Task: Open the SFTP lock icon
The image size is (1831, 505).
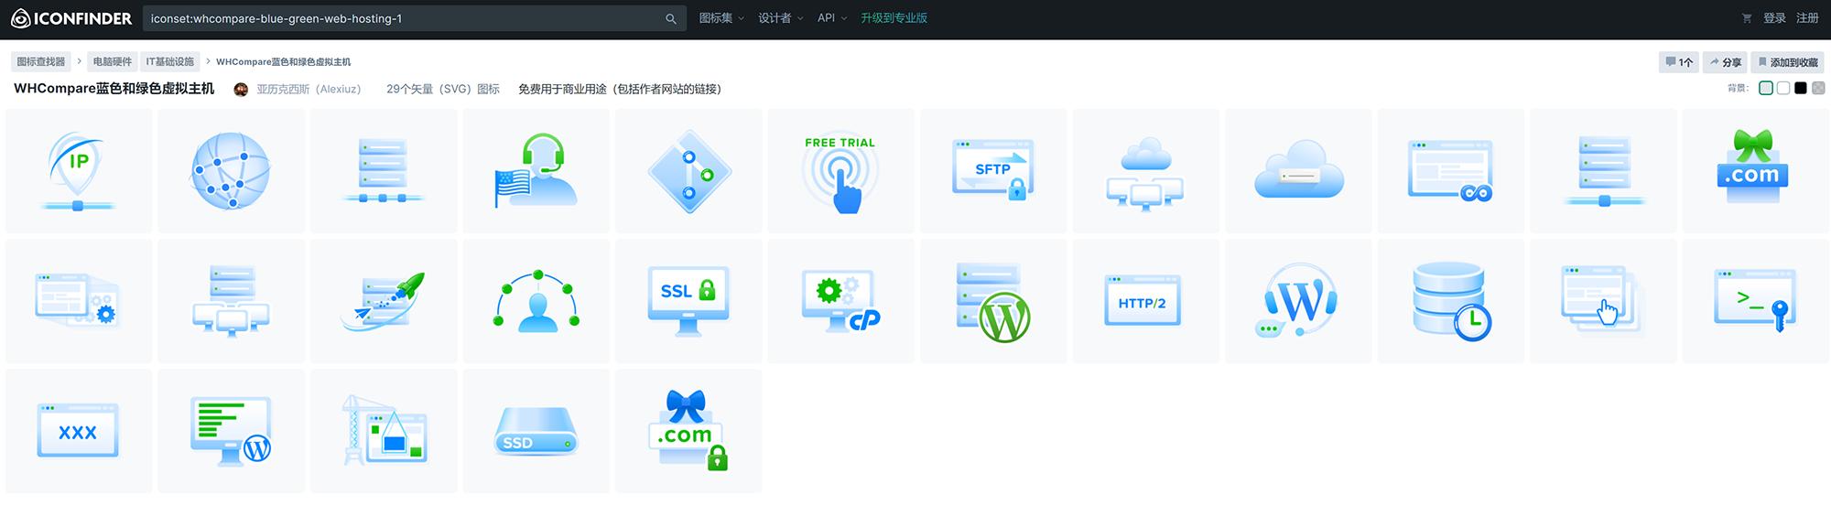Action: click(x=993, y=170)
